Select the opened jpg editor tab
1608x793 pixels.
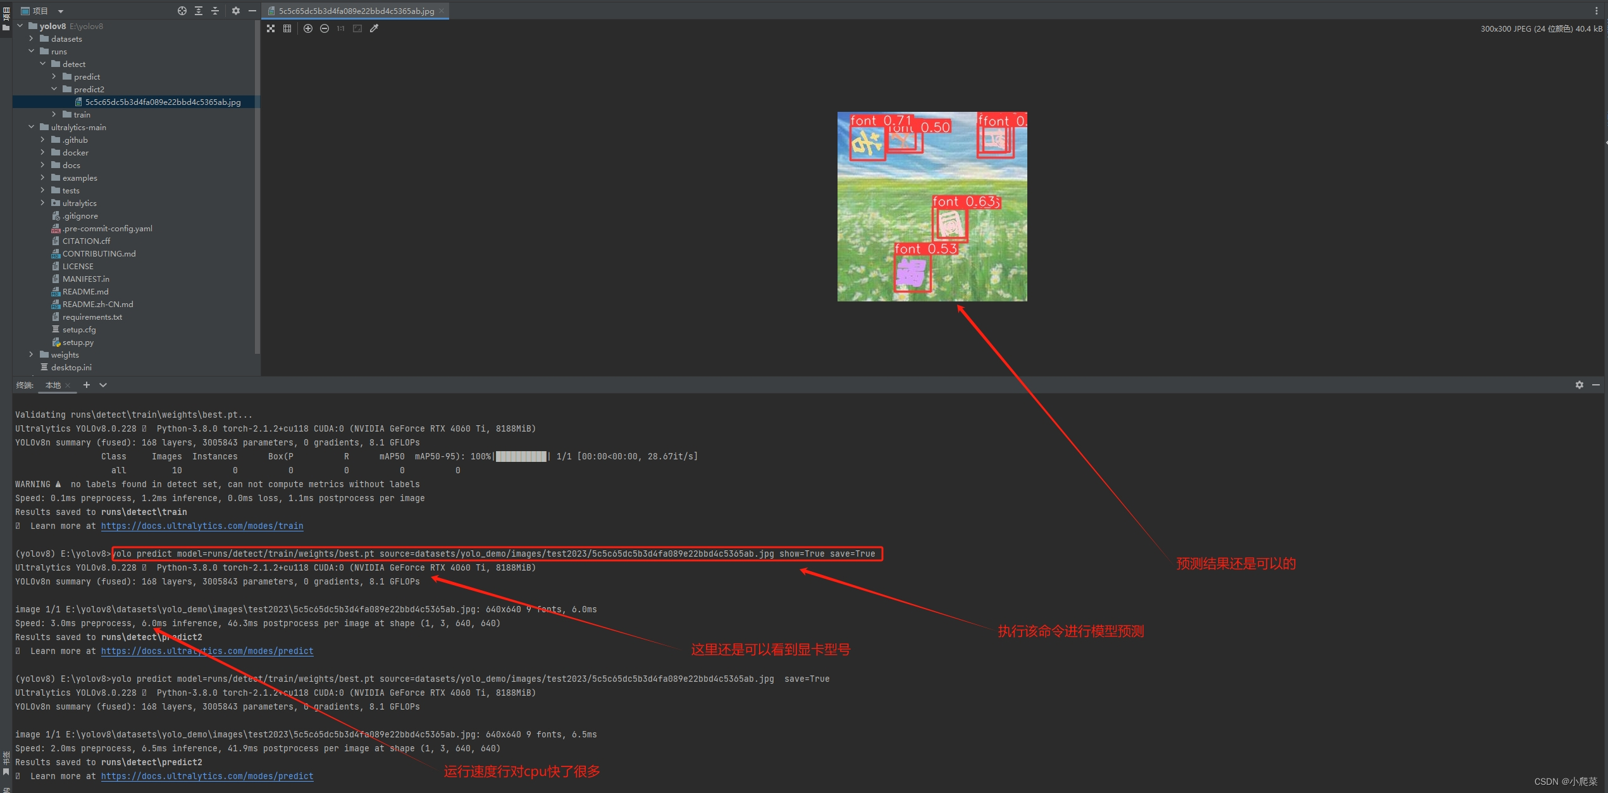click(x=356, y=11)
